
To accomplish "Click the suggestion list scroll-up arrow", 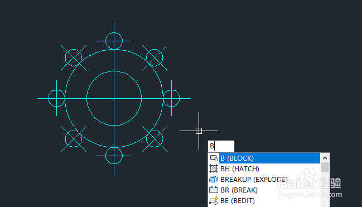I will (325, 158).
